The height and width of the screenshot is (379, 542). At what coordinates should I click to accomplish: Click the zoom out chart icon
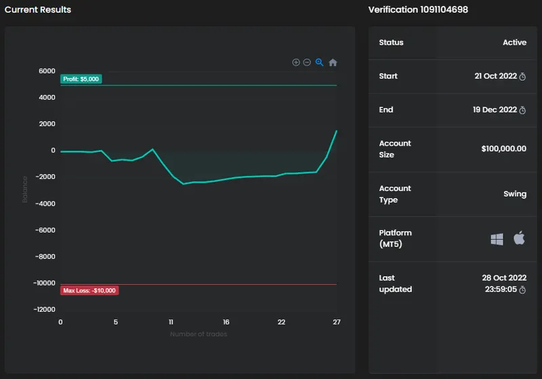click(x=307, y=62)
